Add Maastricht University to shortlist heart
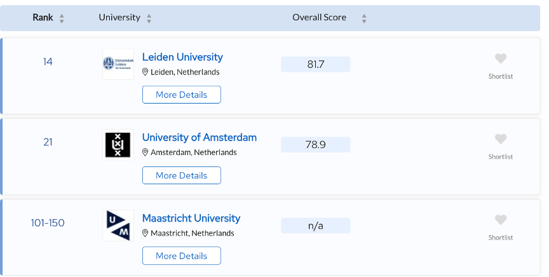This screenshot has width=549, height=277. 501,220
